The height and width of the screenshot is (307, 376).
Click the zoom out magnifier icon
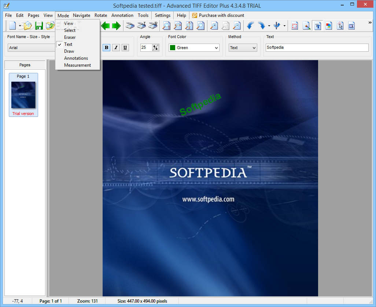click(x=237, y=26)
